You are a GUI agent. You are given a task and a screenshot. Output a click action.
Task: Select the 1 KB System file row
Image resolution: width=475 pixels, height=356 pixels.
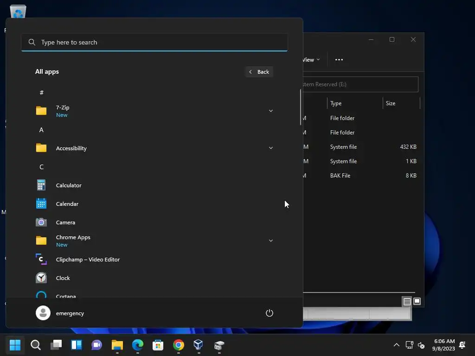pos(362,161)
